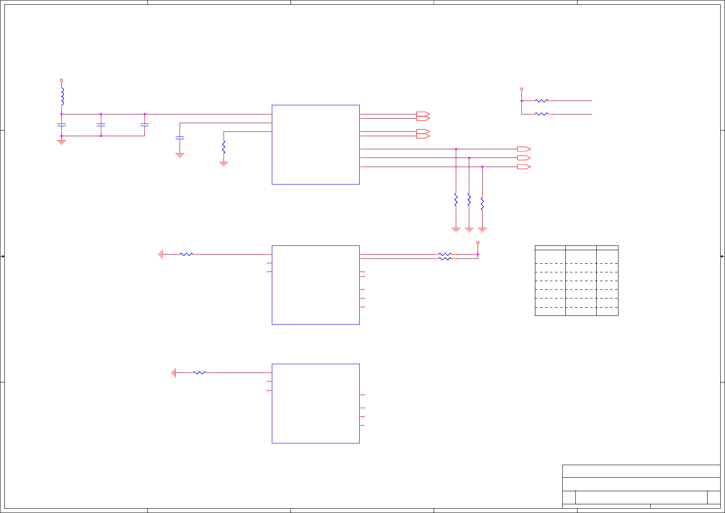This screenshot has height=513, width=725.
Task: Click the power terminal circle right of the middle IC
Action: click(x=478, y=242)
